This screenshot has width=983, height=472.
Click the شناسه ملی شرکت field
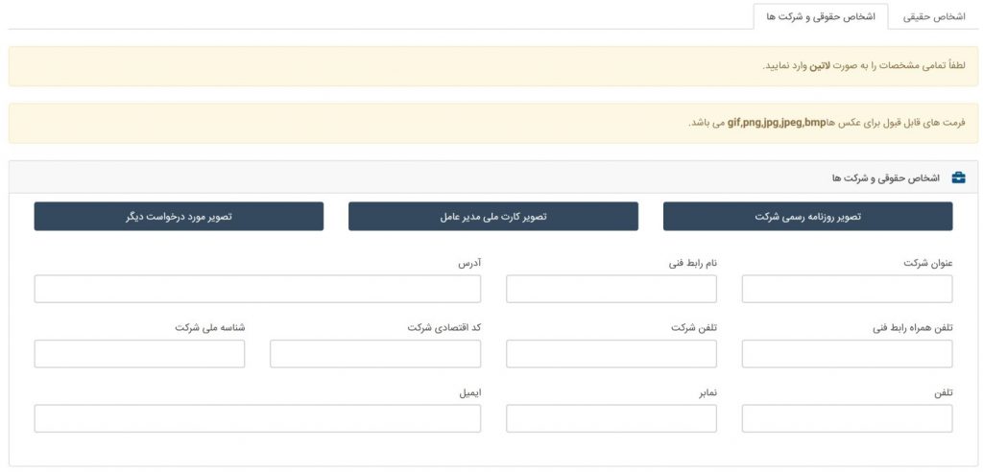tap(140, 354)
